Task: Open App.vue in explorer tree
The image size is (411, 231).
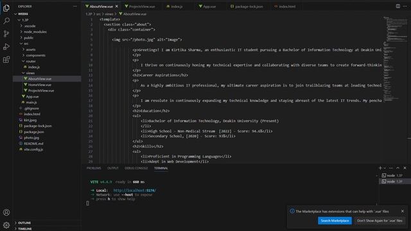Action: (x=47, y=97)
